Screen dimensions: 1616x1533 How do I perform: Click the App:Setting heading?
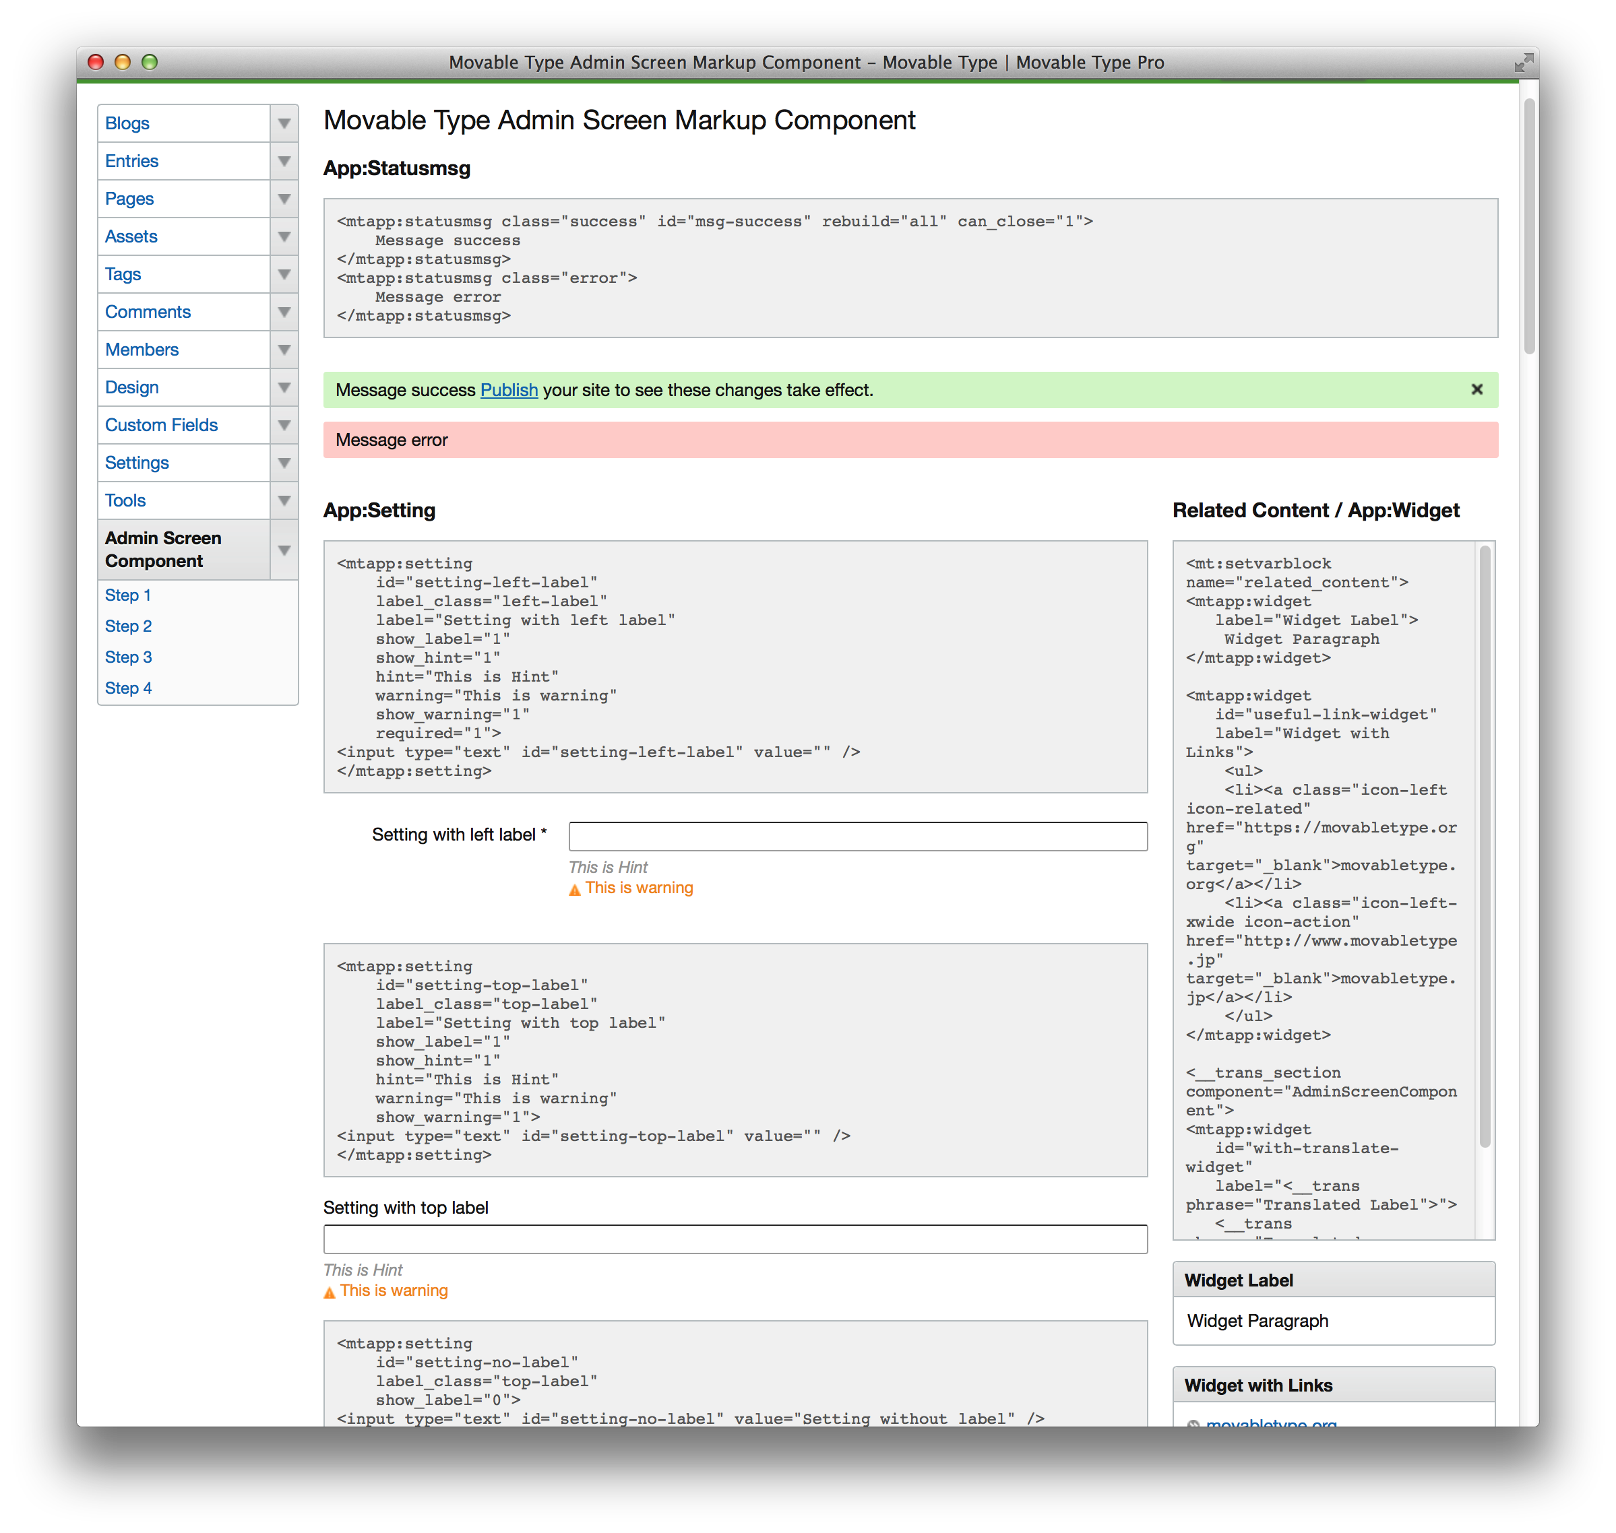point(379,511)
